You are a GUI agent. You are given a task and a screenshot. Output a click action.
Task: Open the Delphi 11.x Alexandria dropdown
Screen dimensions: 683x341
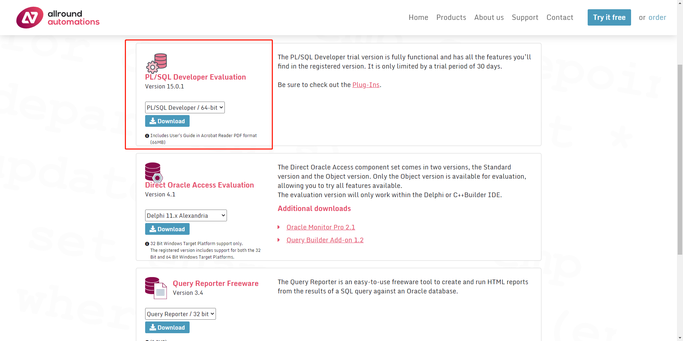pyautogui.click(x=186, y=216)
